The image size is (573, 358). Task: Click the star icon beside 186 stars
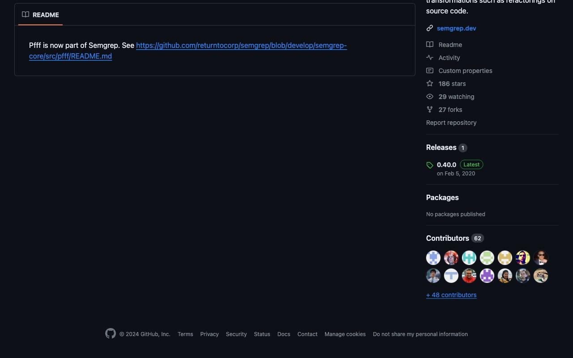pyautogui.click(x=430, y=84)
